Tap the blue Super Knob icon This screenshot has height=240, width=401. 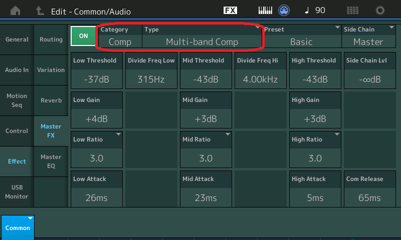tap(284, 10)
